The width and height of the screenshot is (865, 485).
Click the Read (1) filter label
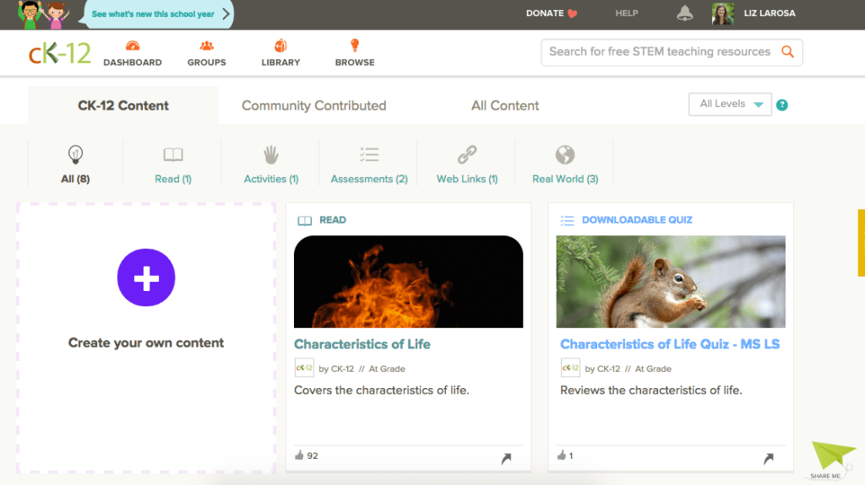pos(173,179)
